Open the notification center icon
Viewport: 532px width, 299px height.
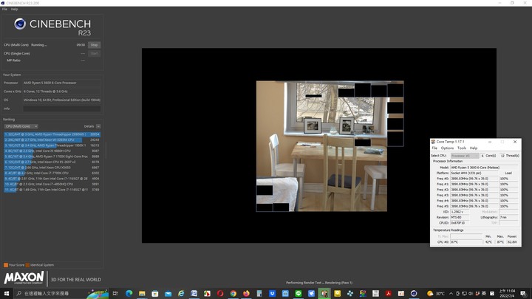(x=524, y=293)
